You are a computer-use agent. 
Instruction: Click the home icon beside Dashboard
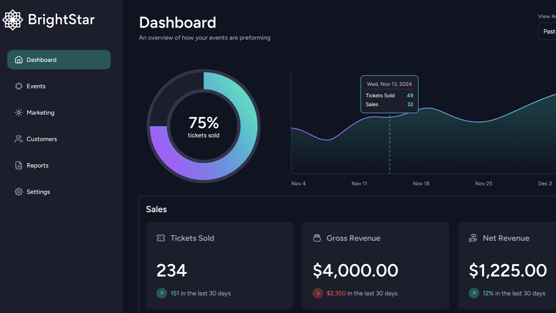(x=19, y=60)
